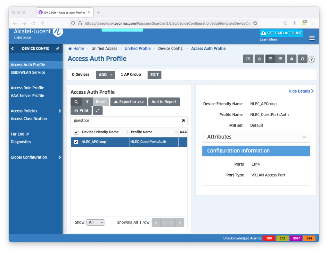Switch to list view icon

click(280, 59)
